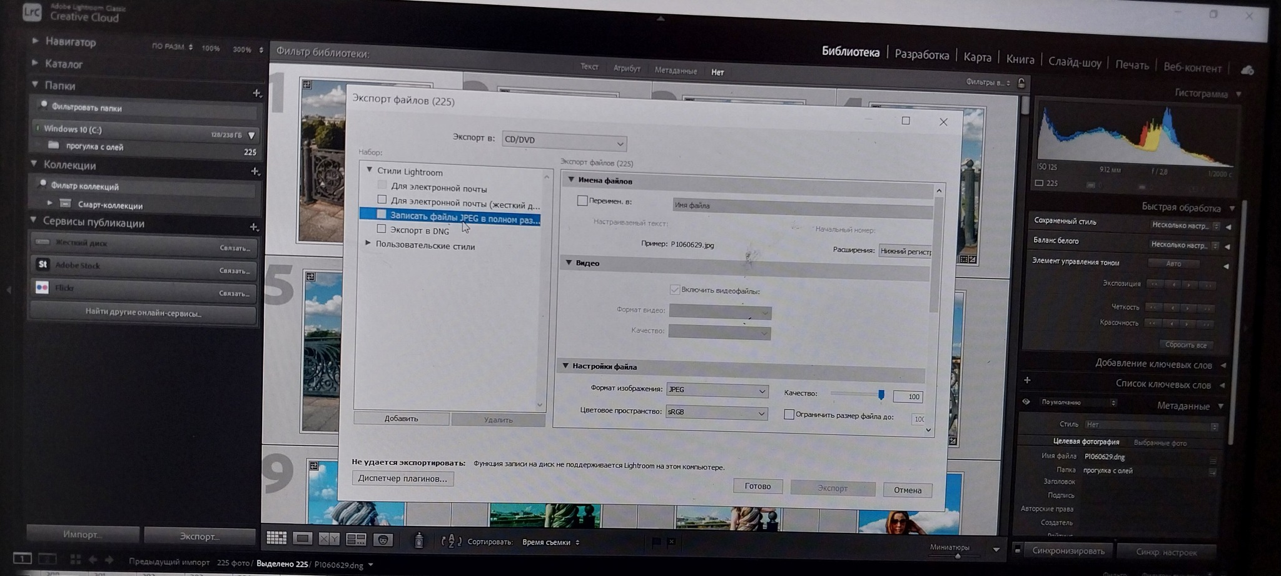
Task: Check the first Для электронной почты preset
Action: click(x=382, y=185)
